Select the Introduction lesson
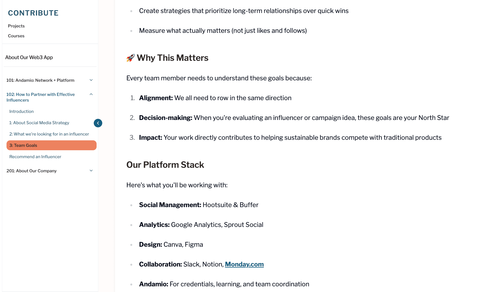The height and width of the screenshot is (292, 490). [x=22, y=111]
